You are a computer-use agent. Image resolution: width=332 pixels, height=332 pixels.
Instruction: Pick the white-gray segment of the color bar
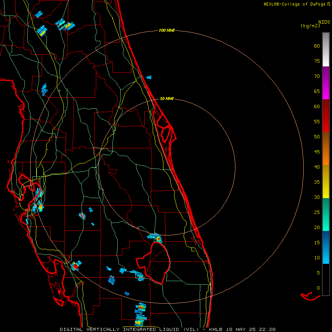(326, 49)
